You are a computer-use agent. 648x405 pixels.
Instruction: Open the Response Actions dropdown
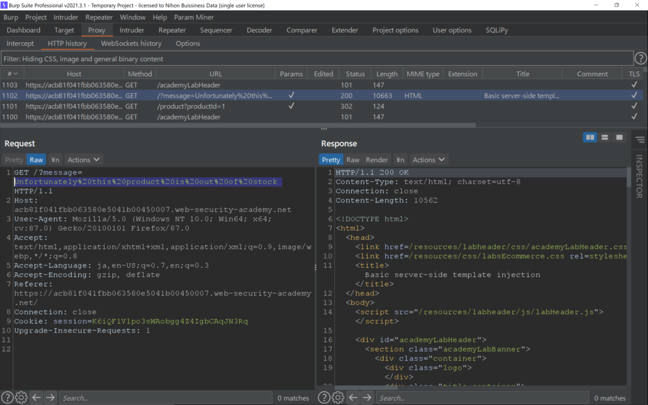click(x=429, y=160)
